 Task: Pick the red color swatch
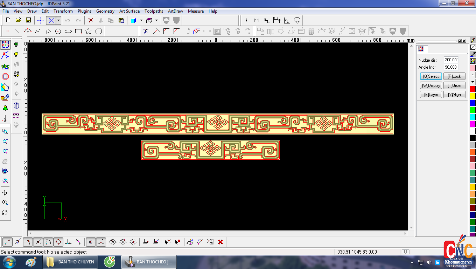coord(472,89)
